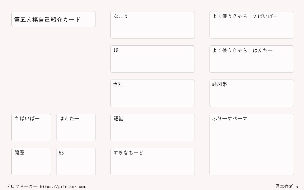Viewport: 304px width, 190px height.
Task: Click the ふりーすぺーす label text
Action: coord(230,119)
